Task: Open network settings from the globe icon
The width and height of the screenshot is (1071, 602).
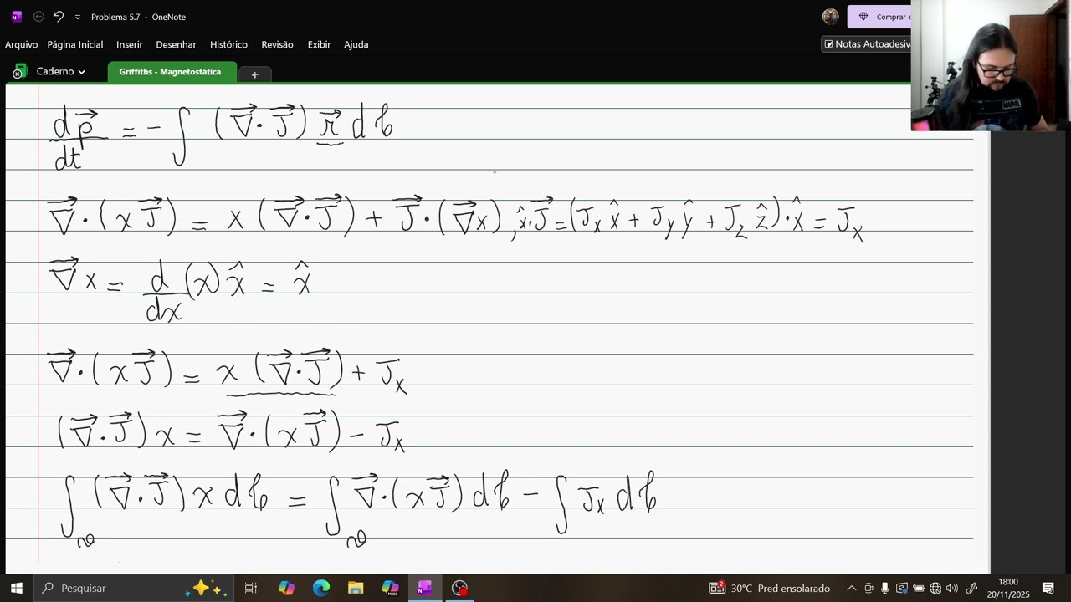Action: coord(935,588)
